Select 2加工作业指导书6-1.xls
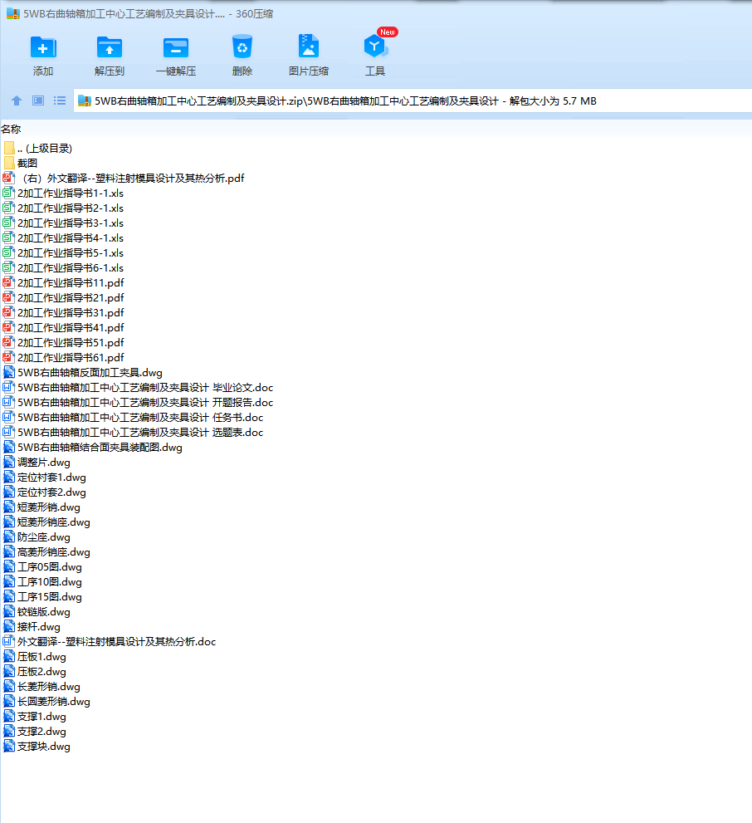Image resolution: width=752 pixels, height=823 pixels. point(63,268)
